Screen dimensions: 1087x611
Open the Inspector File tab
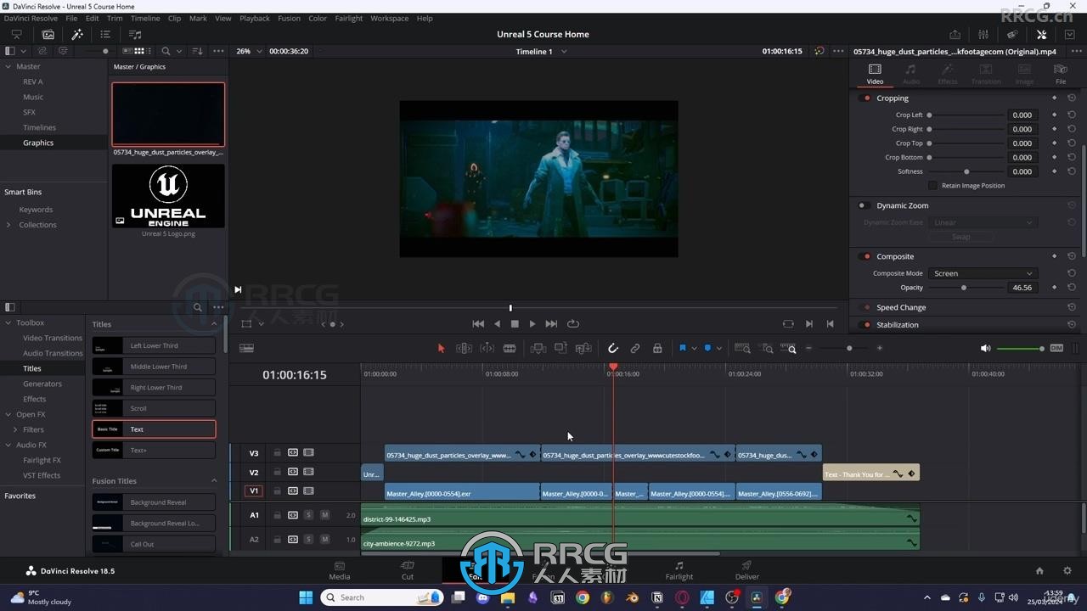(1061, 74)
